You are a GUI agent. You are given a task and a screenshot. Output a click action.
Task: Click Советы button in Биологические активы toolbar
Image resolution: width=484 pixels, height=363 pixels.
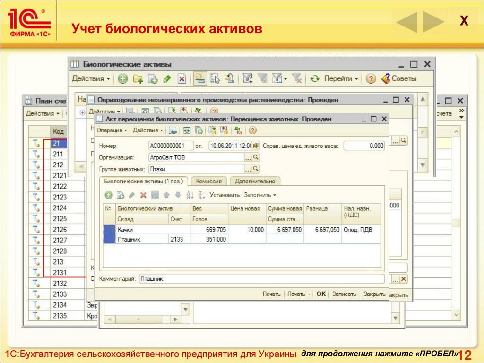(x=399, y=79)
